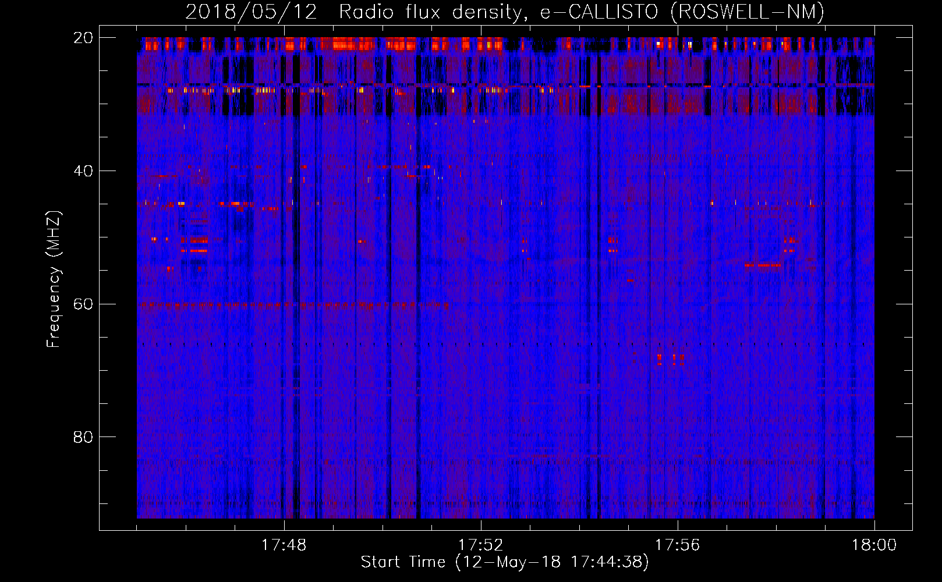Viewport: 942px width, 582px height.
Task: Click the red horizontal streak at 60 MHz
Action: coord(291,304)
